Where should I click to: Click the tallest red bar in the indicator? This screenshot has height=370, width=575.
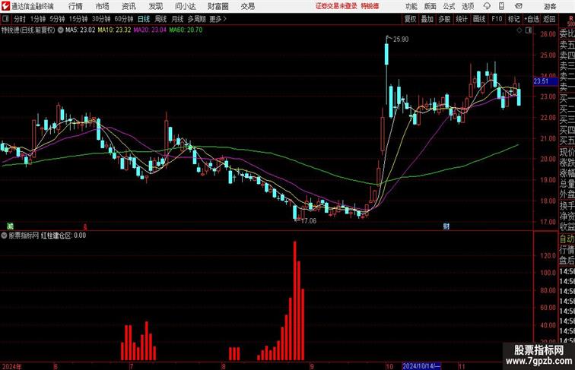tap(295, 301)
